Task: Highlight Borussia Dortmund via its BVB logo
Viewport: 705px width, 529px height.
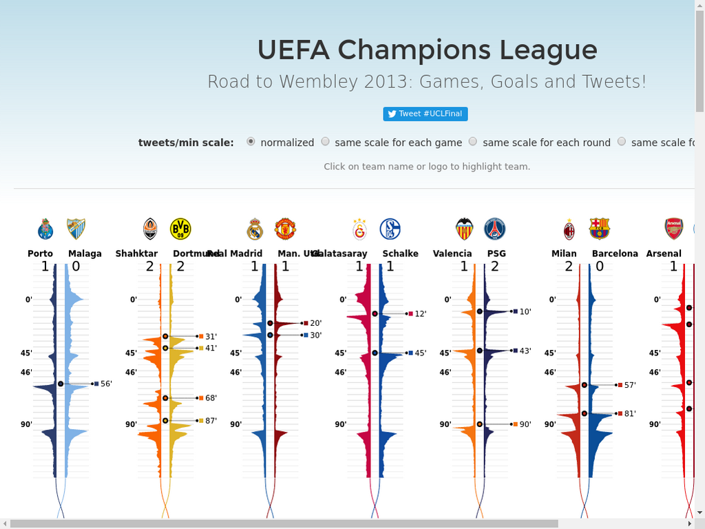Action: pyautogui.click(x=181, y=229)
